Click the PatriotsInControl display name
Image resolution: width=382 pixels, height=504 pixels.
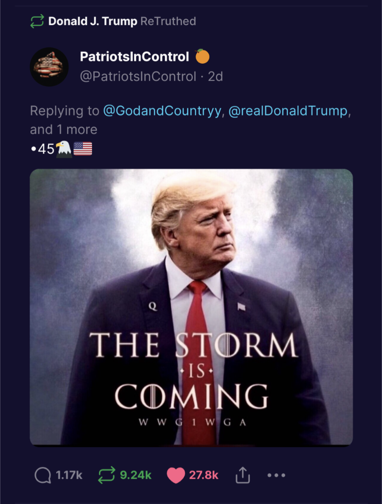click(x=134, y=57)
